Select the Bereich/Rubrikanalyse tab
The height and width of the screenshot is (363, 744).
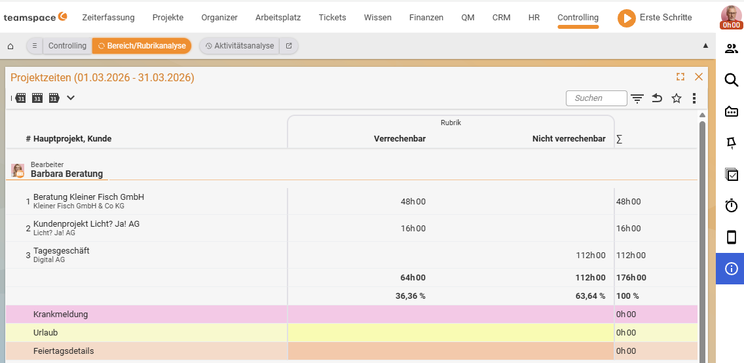point(142,46)
